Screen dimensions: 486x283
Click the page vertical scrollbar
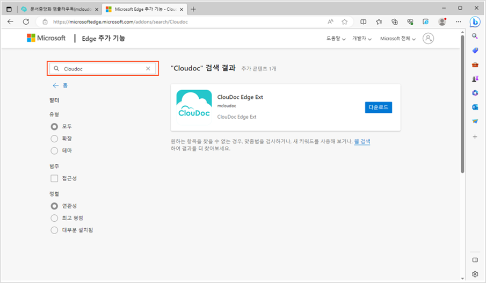pos(462,104)
